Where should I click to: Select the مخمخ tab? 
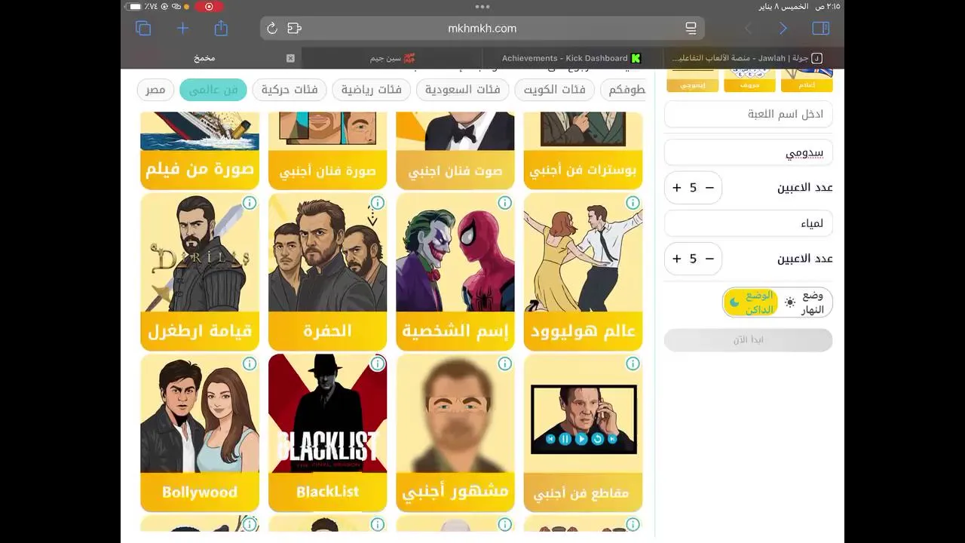tap(204, 58)
